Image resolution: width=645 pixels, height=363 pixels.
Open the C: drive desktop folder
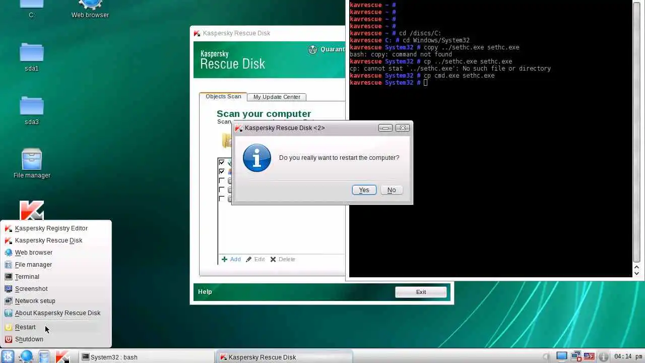[31, 9]
